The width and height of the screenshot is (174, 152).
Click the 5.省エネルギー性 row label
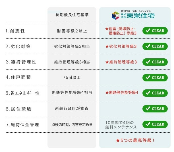coord(22,93)
